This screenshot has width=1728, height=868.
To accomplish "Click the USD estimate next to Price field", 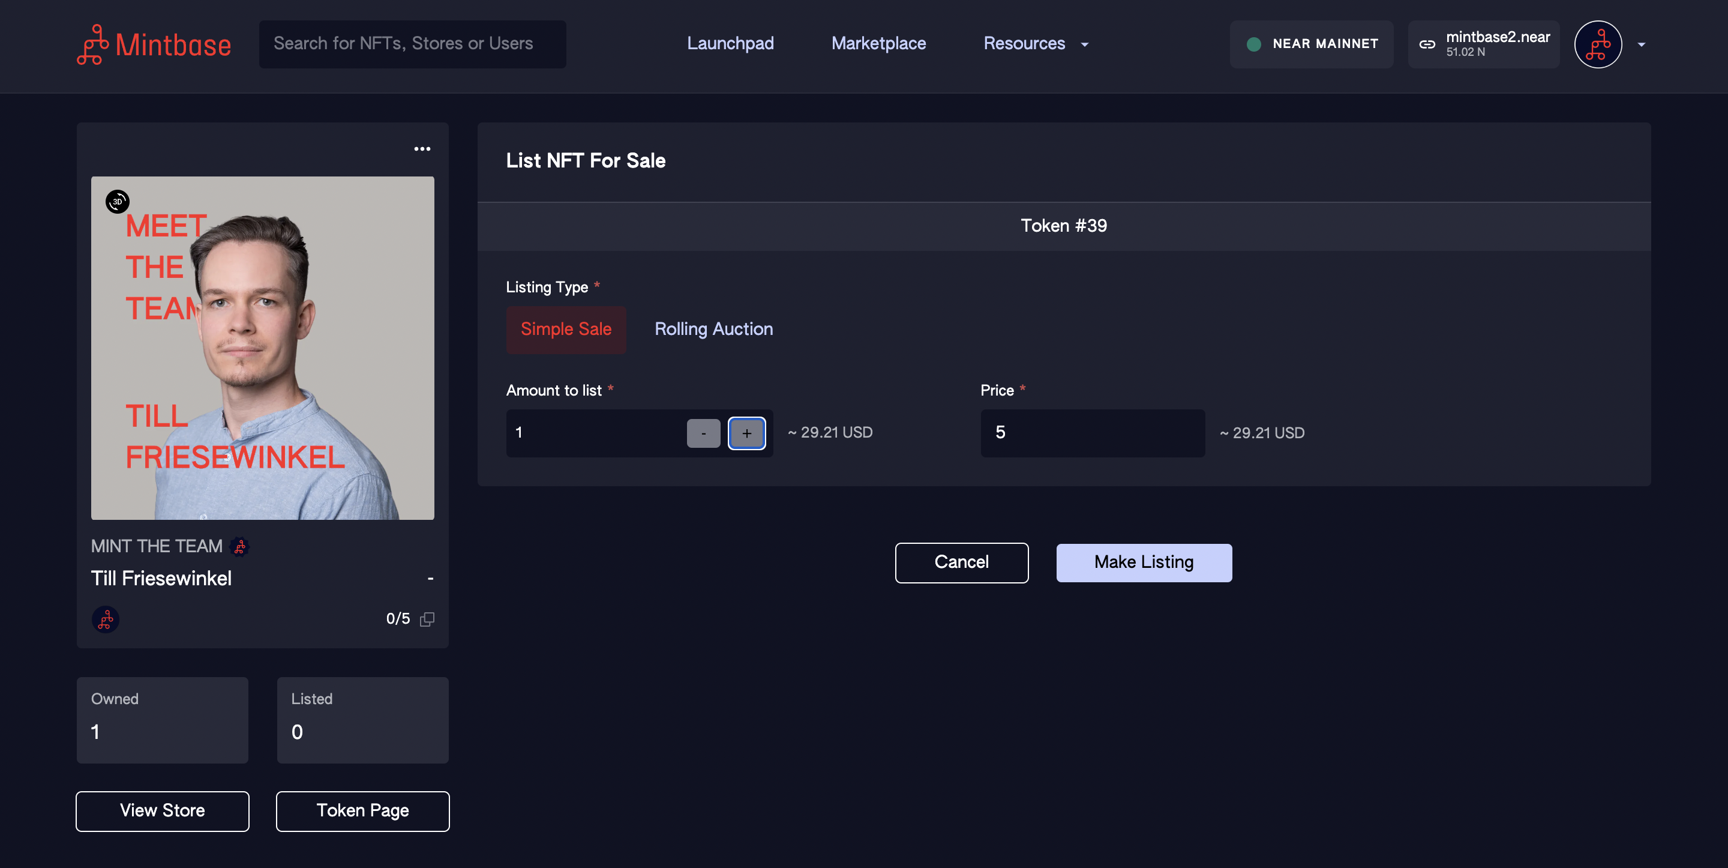I will coord(1261,433).
